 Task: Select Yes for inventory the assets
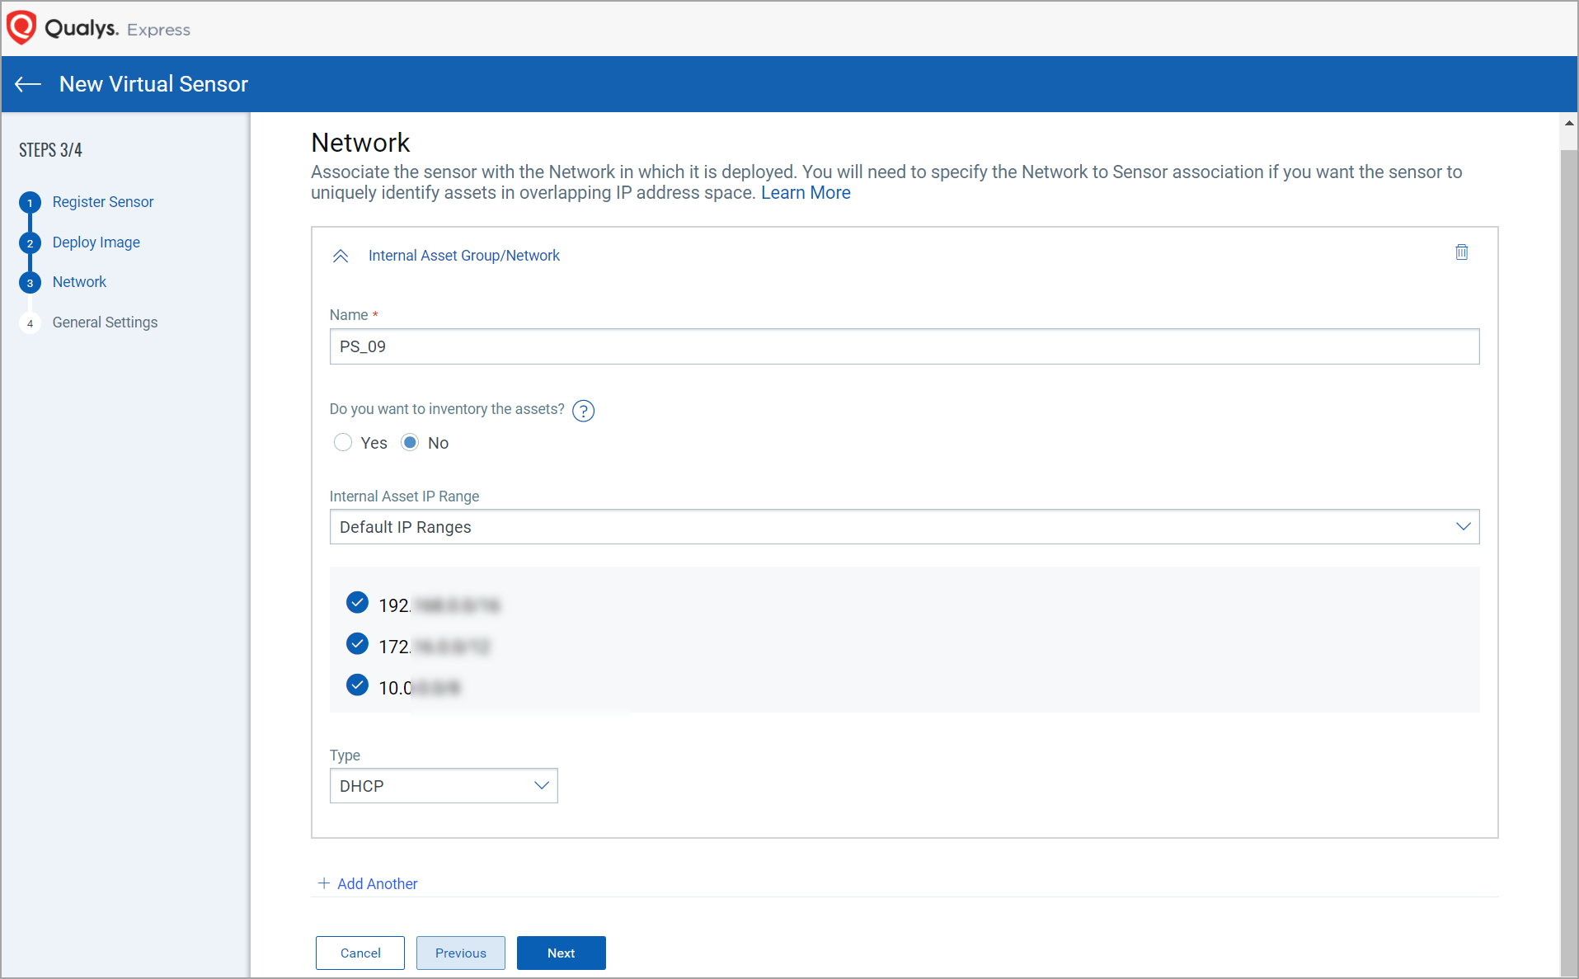point(343,443)
